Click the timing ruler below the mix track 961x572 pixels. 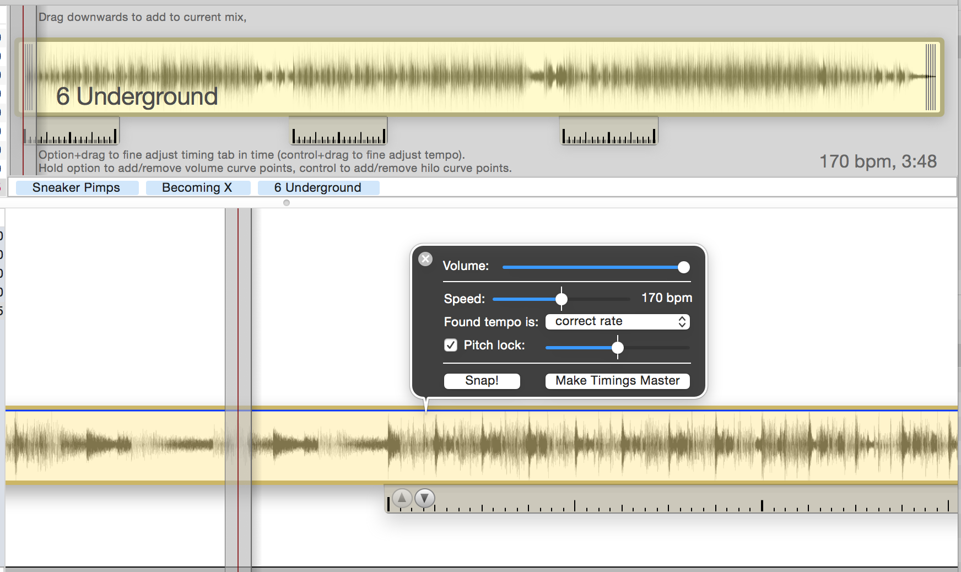(x=671, y=499)
